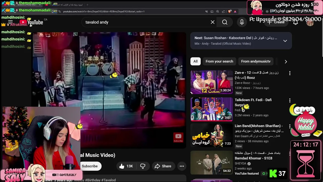
Task: Open the Zan-e Rooz channel link
Action: (x=248, y=83)
